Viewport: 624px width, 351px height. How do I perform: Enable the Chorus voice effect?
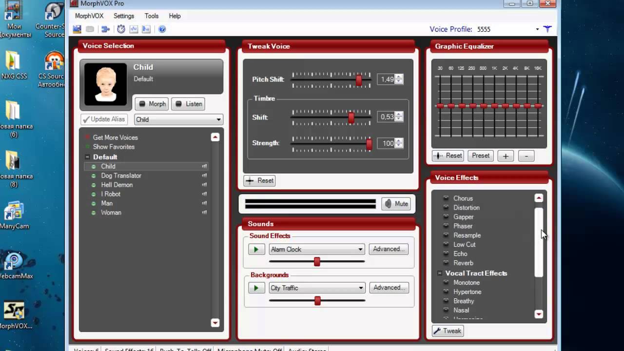[x=446, y=198]
